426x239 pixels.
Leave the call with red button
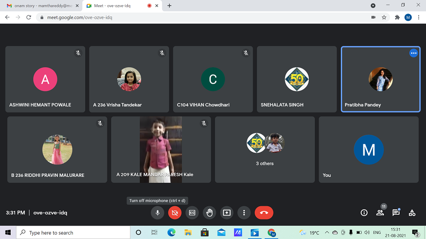coord(264,213)
